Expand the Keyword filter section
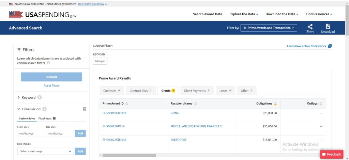This screenshot has height=160, width=349. point(19,98)
